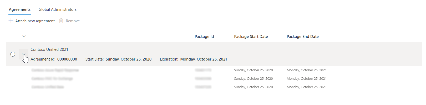This screenshot has height=105, width=426.
Task: Sort by the Package Start Date column
Action: point(251,37)
